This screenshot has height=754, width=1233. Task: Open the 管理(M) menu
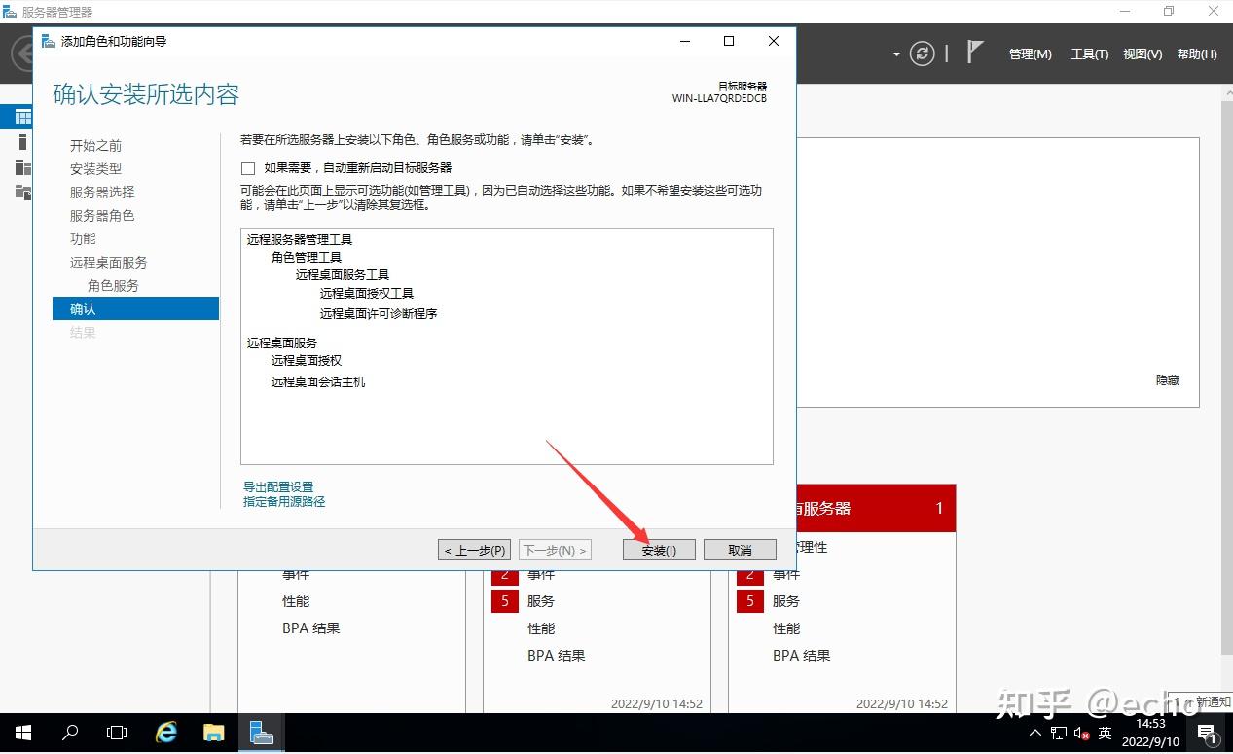pos(1031,54)
